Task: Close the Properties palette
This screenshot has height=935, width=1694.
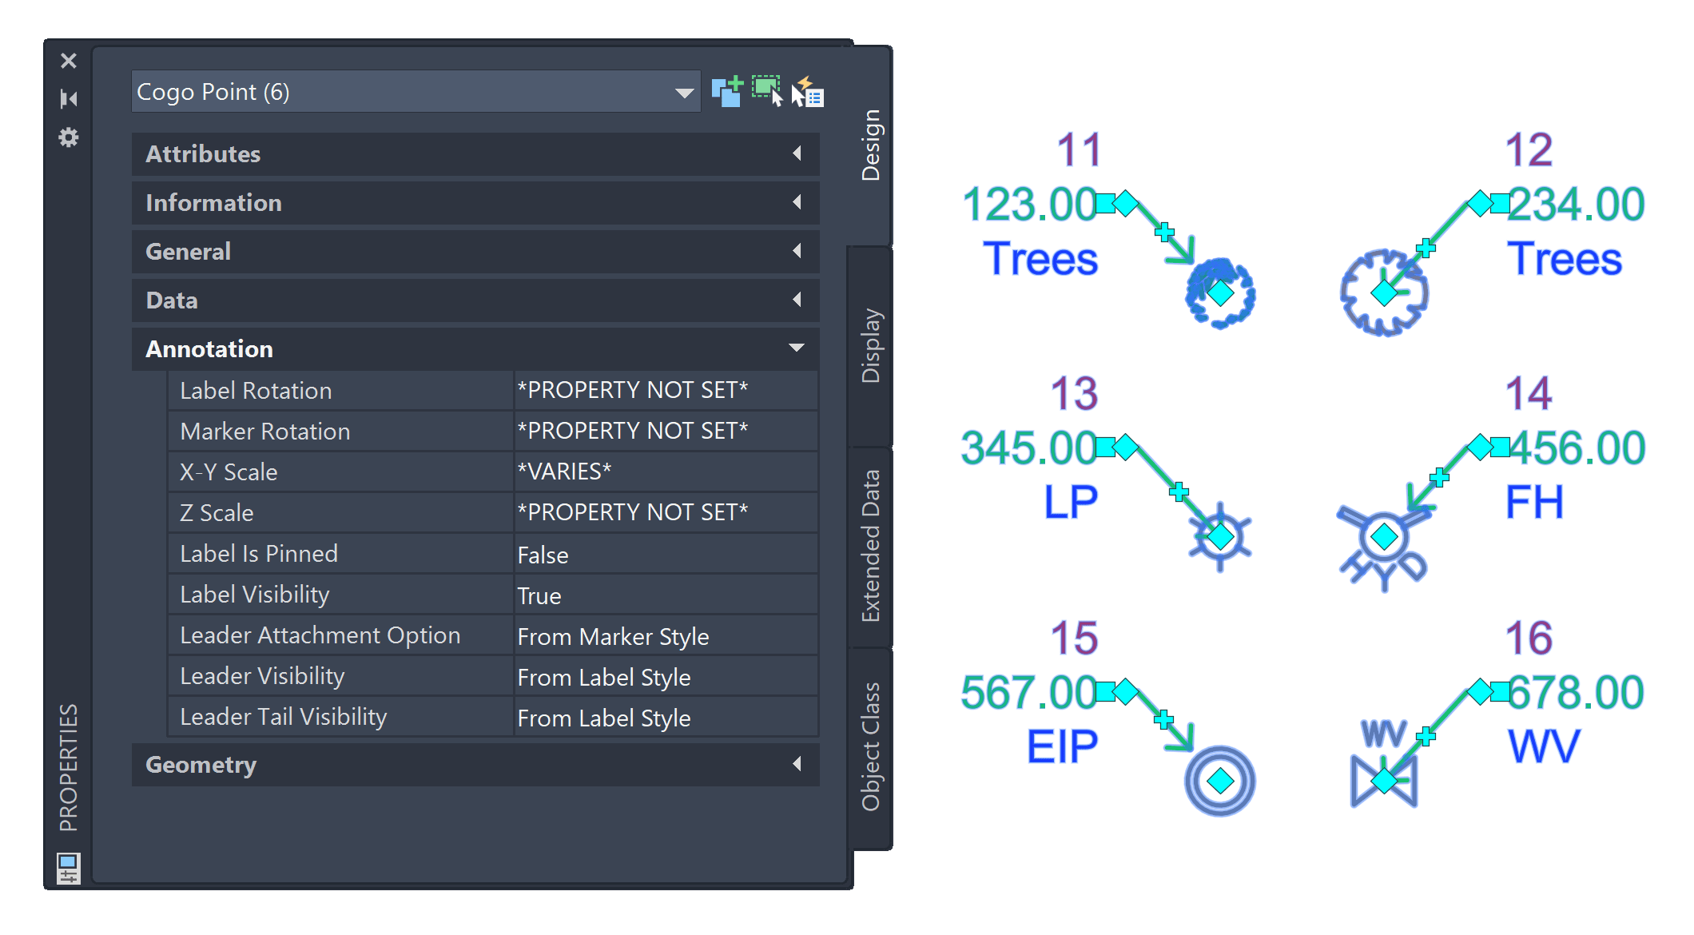Action: [x=69, y=61]
